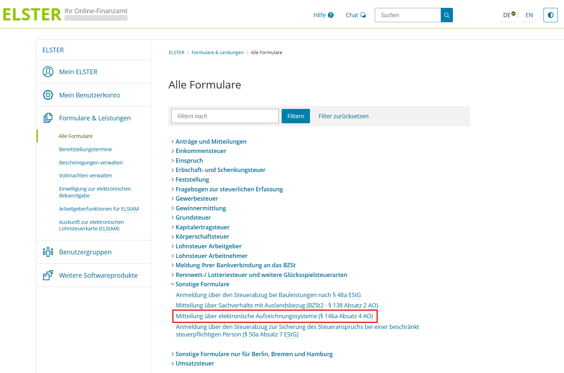The width and height of the screenshot is (564, 373).
Task: Click the Weitere Softwareprodukte icon
Action: [48, 275]
